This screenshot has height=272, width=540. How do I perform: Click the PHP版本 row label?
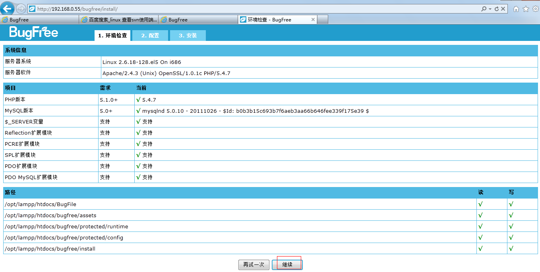pyautogui.click(x=15, y=99)
